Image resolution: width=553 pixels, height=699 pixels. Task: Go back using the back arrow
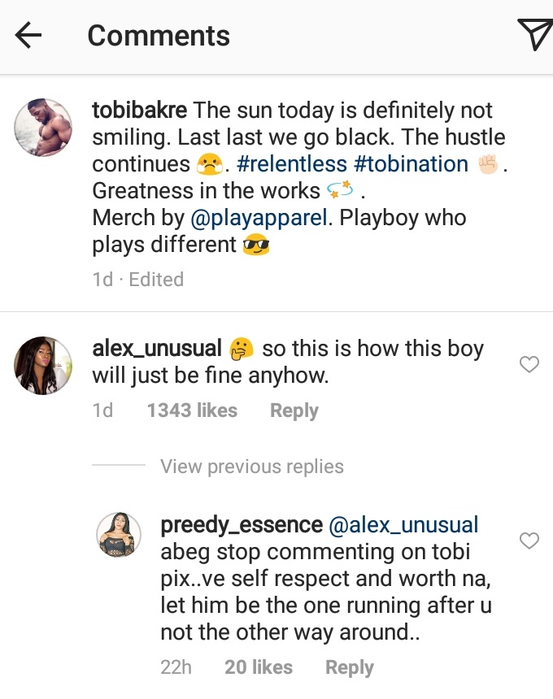(28, 35)
